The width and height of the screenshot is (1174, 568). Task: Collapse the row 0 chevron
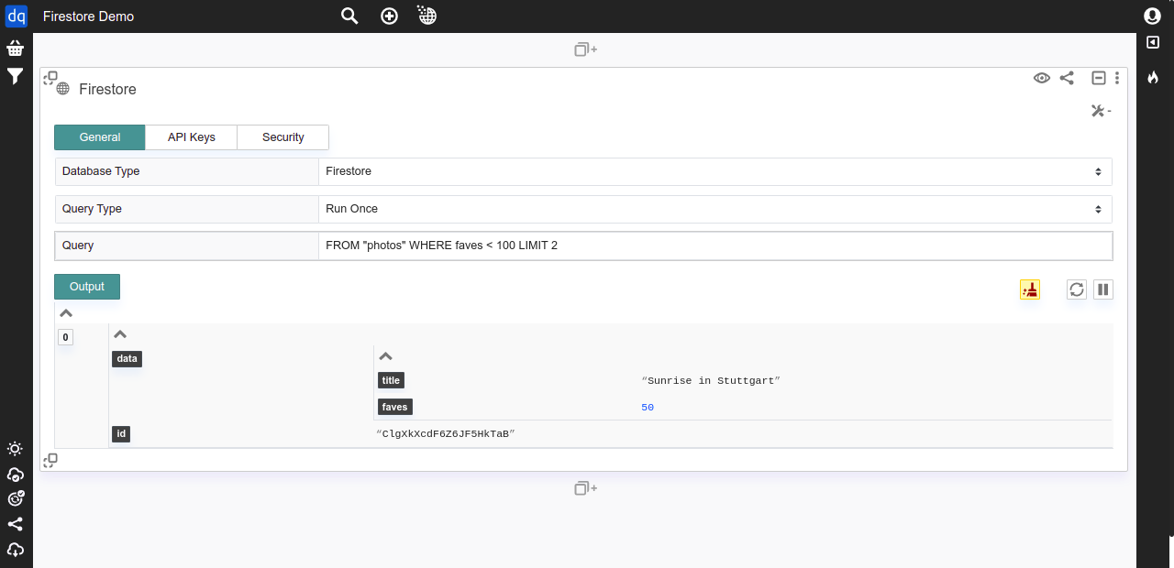120,335
